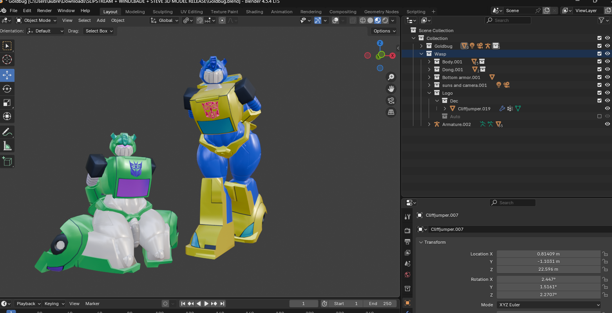
Task: Open the Orientation Default dropdown
Action: pos(45,31)
